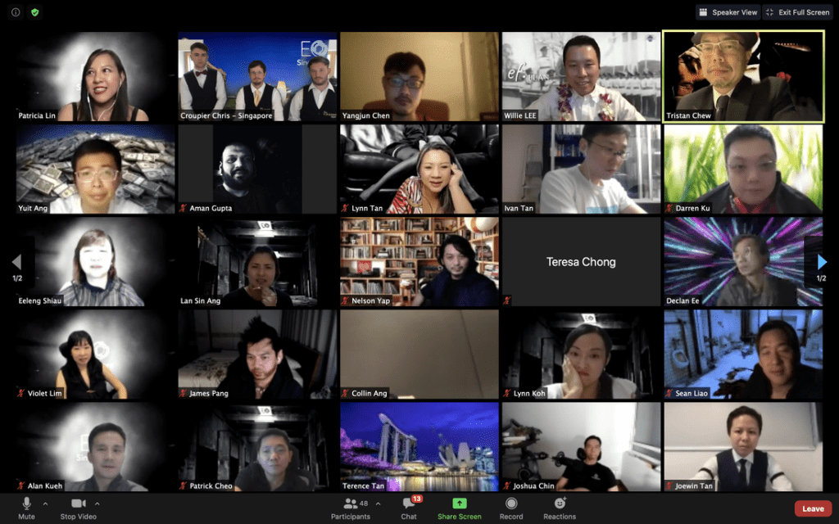Viewport: 839px width, 524px height.
Task: Go to previous page of participants
Action: pyautogui.click(x=16, y=262)
